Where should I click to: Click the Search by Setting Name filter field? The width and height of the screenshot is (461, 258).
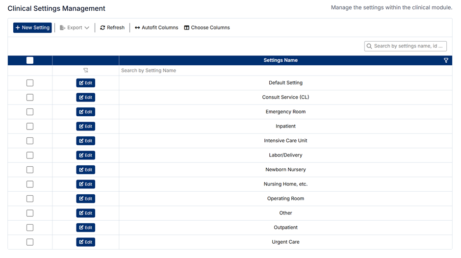click(x=284, y=71)
